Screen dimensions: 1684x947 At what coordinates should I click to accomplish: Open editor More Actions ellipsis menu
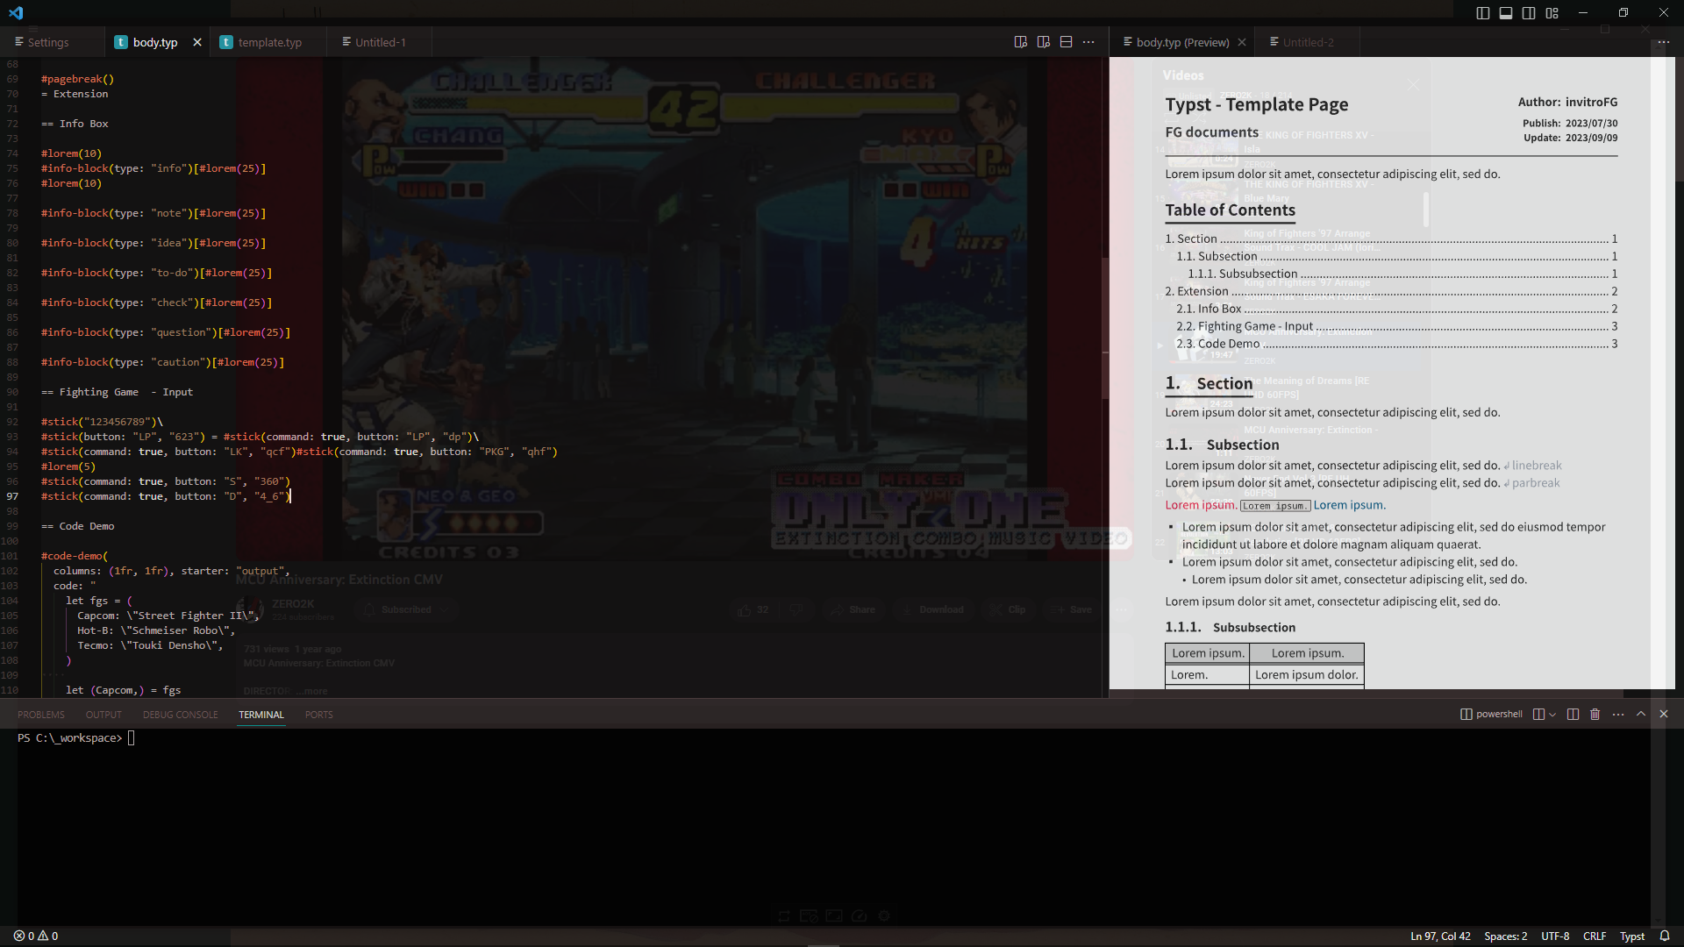(1088, 42)
